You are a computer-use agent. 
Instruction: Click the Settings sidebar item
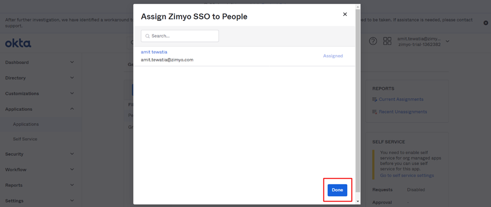click(14, 201)
